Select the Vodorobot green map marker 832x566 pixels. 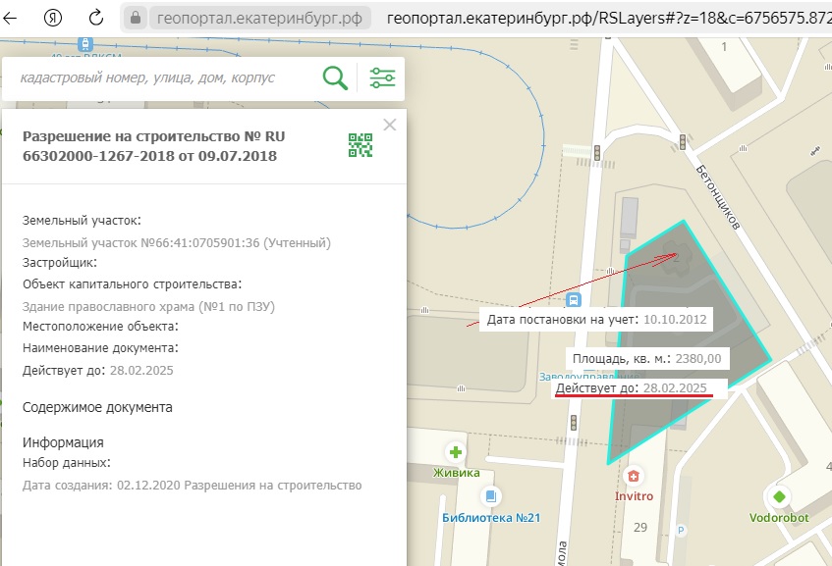point(779,496)
